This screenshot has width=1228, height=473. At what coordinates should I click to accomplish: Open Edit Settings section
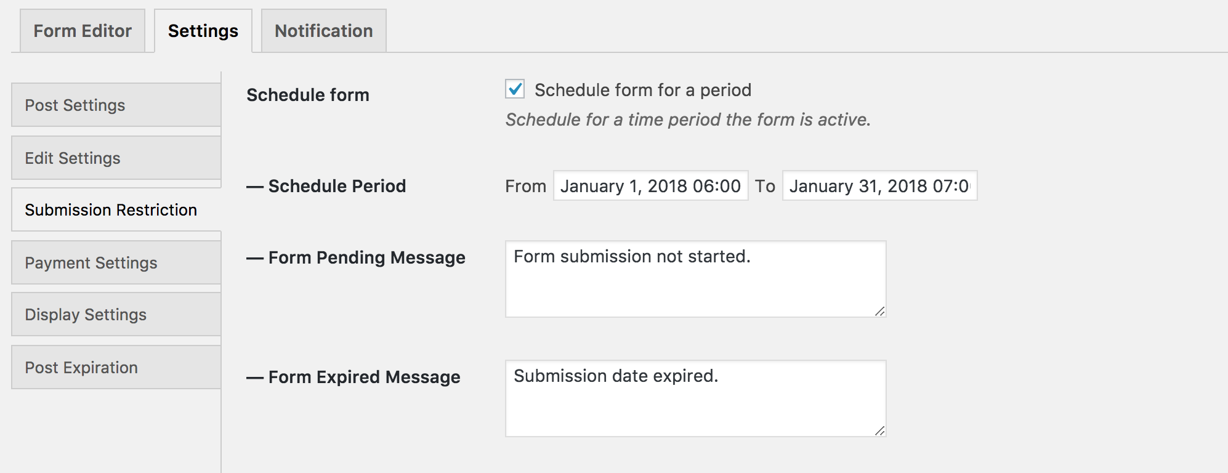pos(116,158)
